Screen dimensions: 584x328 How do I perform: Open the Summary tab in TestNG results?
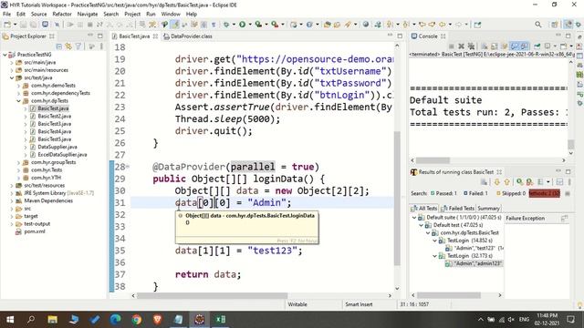point(488,209)
